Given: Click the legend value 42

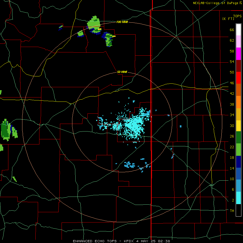Looking at the screenshot, I should tap(232, 94).
